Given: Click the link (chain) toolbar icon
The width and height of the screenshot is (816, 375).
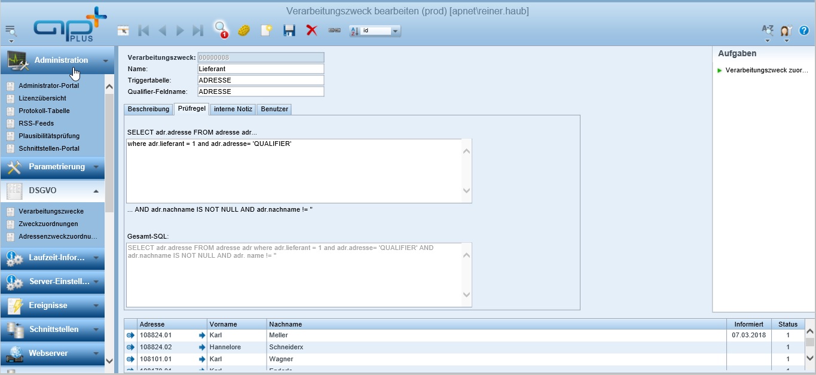Looking at the screenshot, I should (x=334, y=30).
